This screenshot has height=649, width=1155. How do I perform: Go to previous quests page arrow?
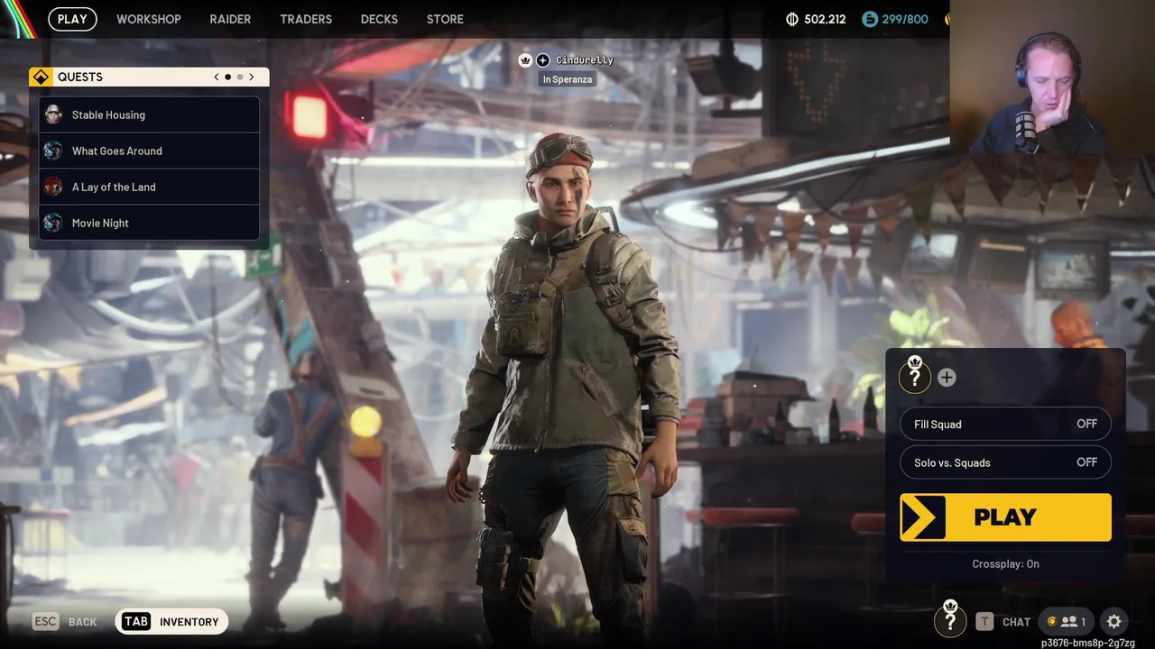[x=217, y=77]
